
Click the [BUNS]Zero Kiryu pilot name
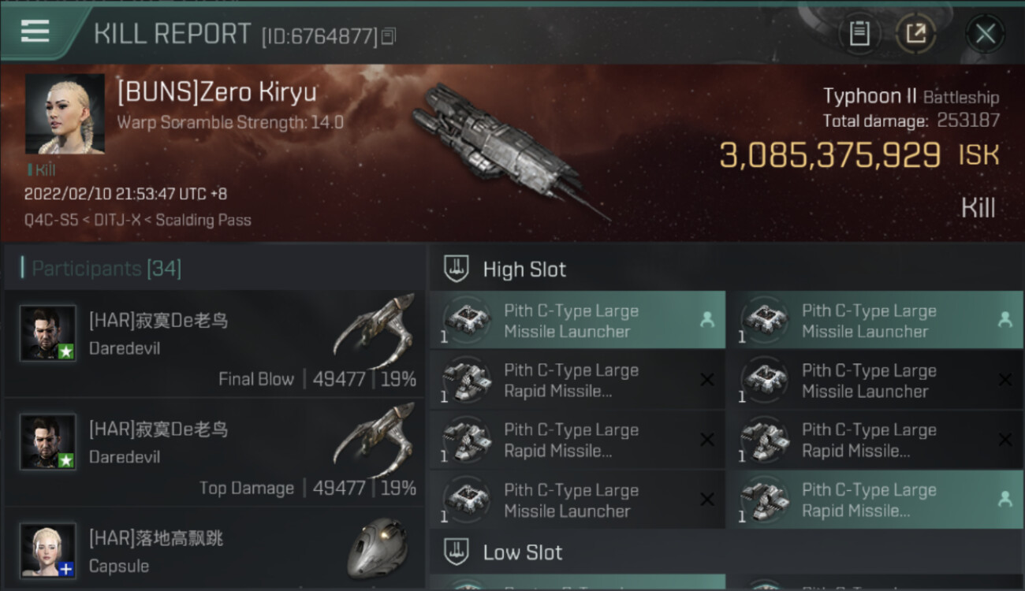(217, 92)
